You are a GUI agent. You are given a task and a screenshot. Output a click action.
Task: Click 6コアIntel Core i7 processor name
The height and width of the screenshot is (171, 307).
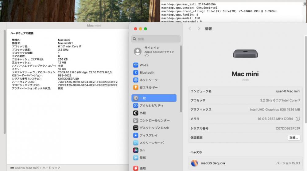[69, 46]
